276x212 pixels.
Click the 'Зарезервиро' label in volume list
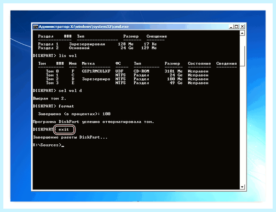click(96, 79)
